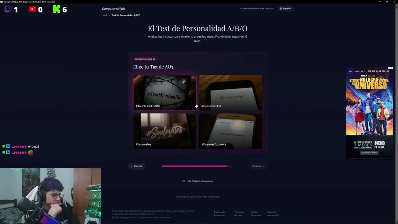Click the Inicio breadcrumb link
The image size is (398, 224).
coord(105,15)
